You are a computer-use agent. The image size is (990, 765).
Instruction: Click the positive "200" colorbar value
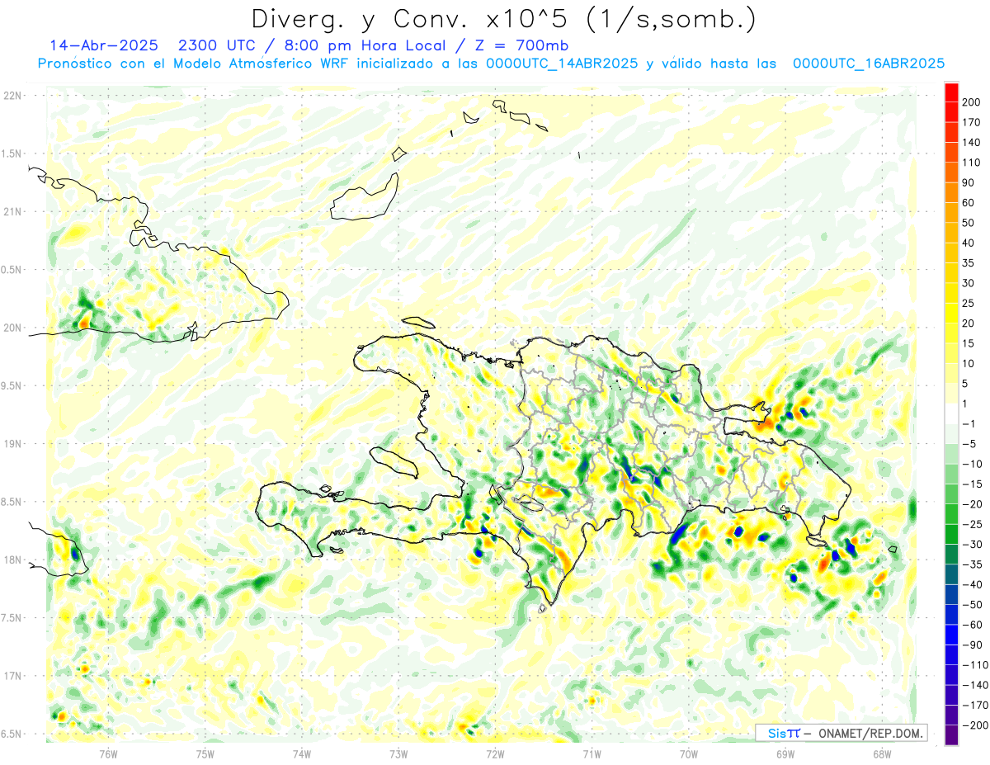(x=972, y=102)
